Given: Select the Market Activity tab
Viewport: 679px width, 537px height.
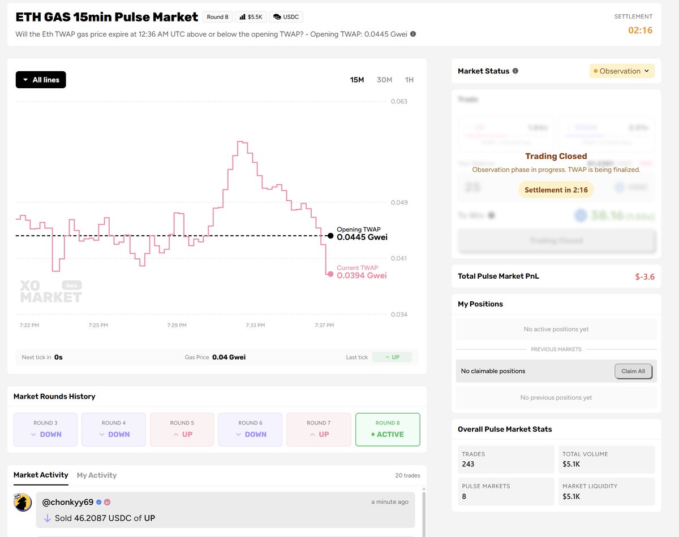Looking at the screenshot, I should (x=40, y=475).
